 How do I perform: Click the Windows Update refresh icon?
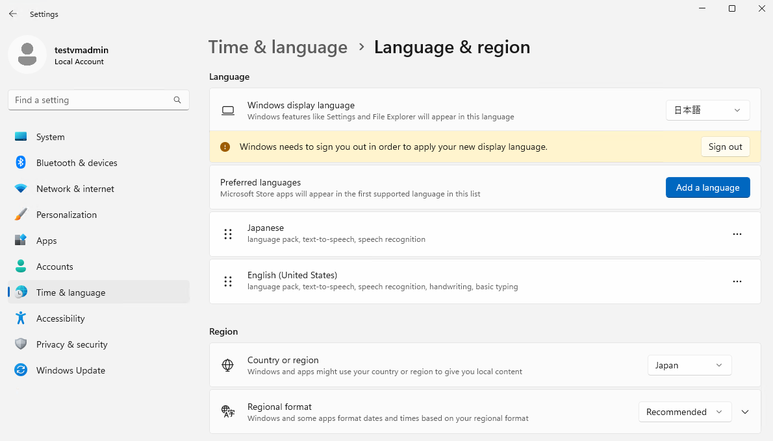(21, 370)
